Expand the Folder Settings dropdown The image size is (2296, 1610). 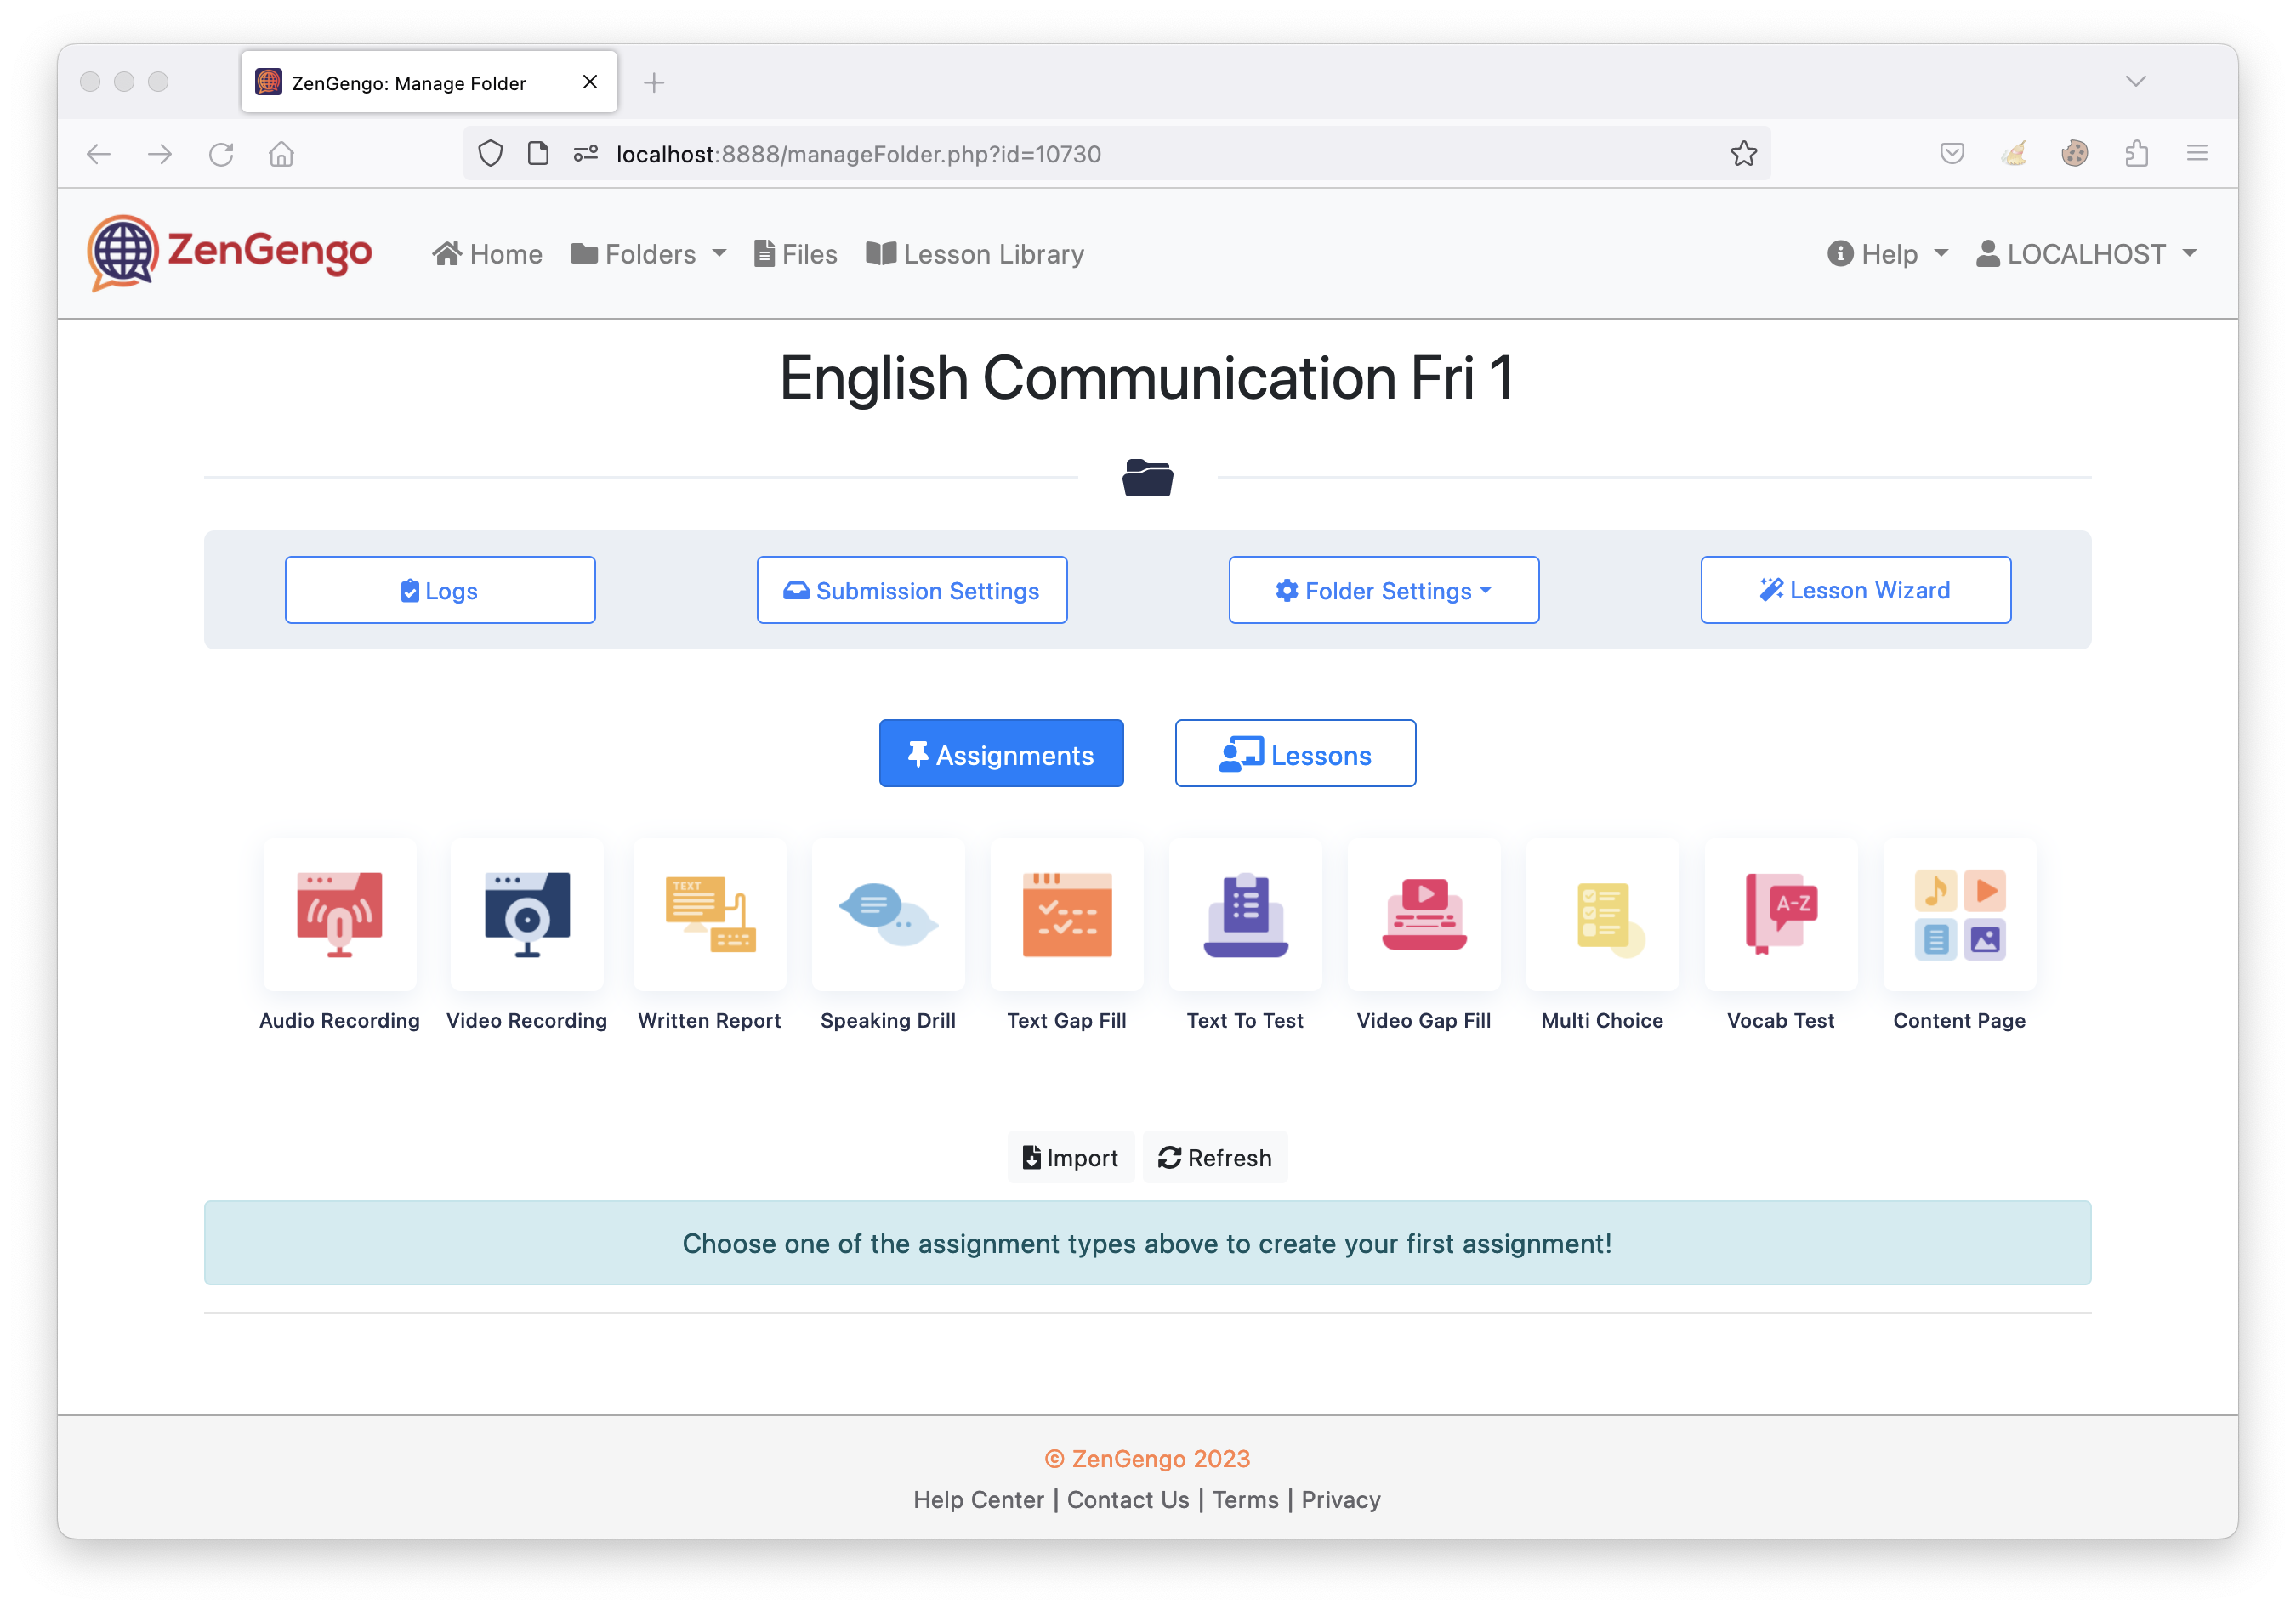click(1383, 591)
